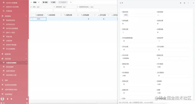Click the 月份 filter input field
195x104 pixels.
(42, 10)
